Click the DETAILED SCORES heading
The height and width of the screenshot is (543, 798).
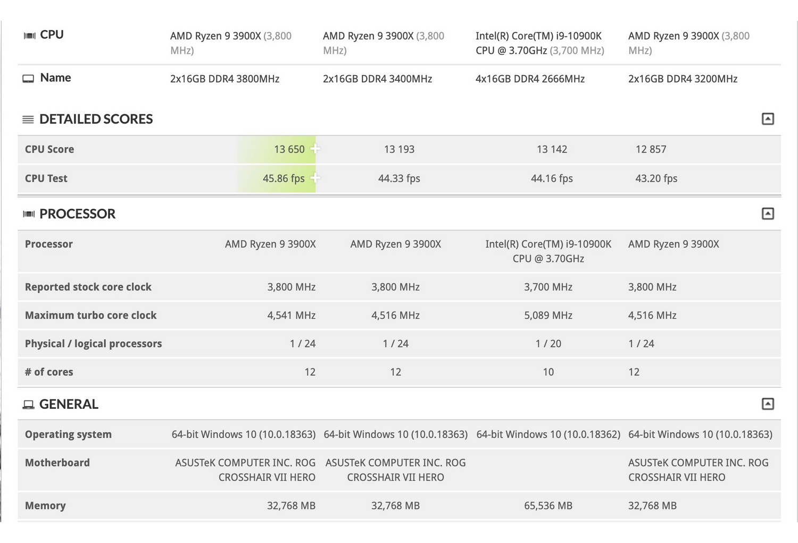96,119
